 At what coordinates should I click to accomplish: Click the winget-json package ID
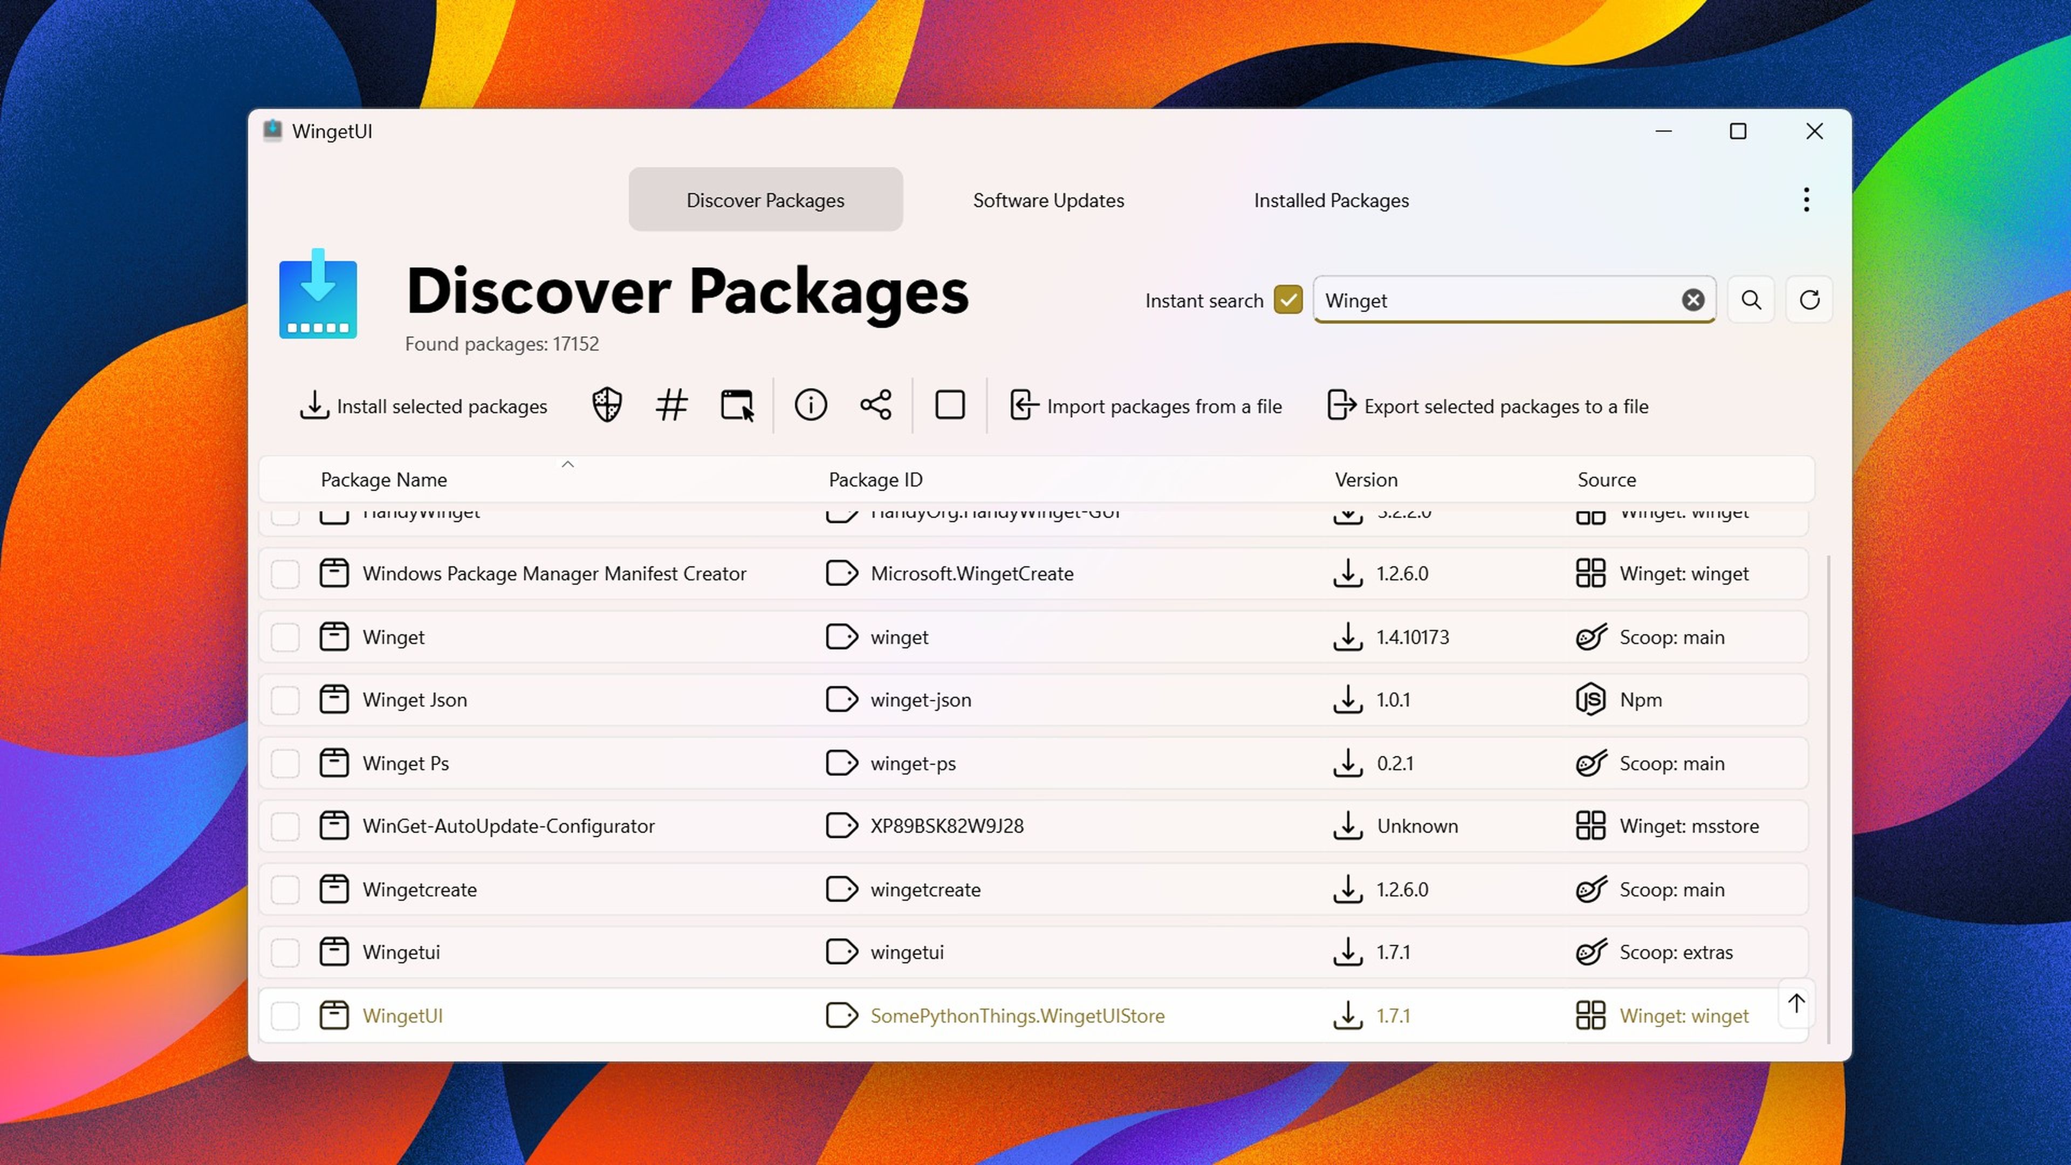921,700
